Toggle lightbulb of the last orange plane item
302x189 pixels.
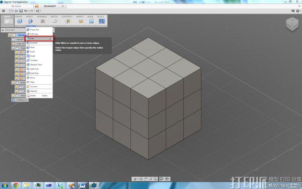tap(17, 78)
